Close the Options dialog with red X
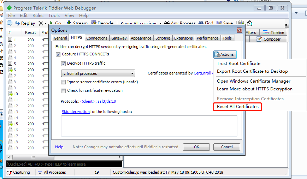This screenshot has height=179, width=307. pos(239,30)
